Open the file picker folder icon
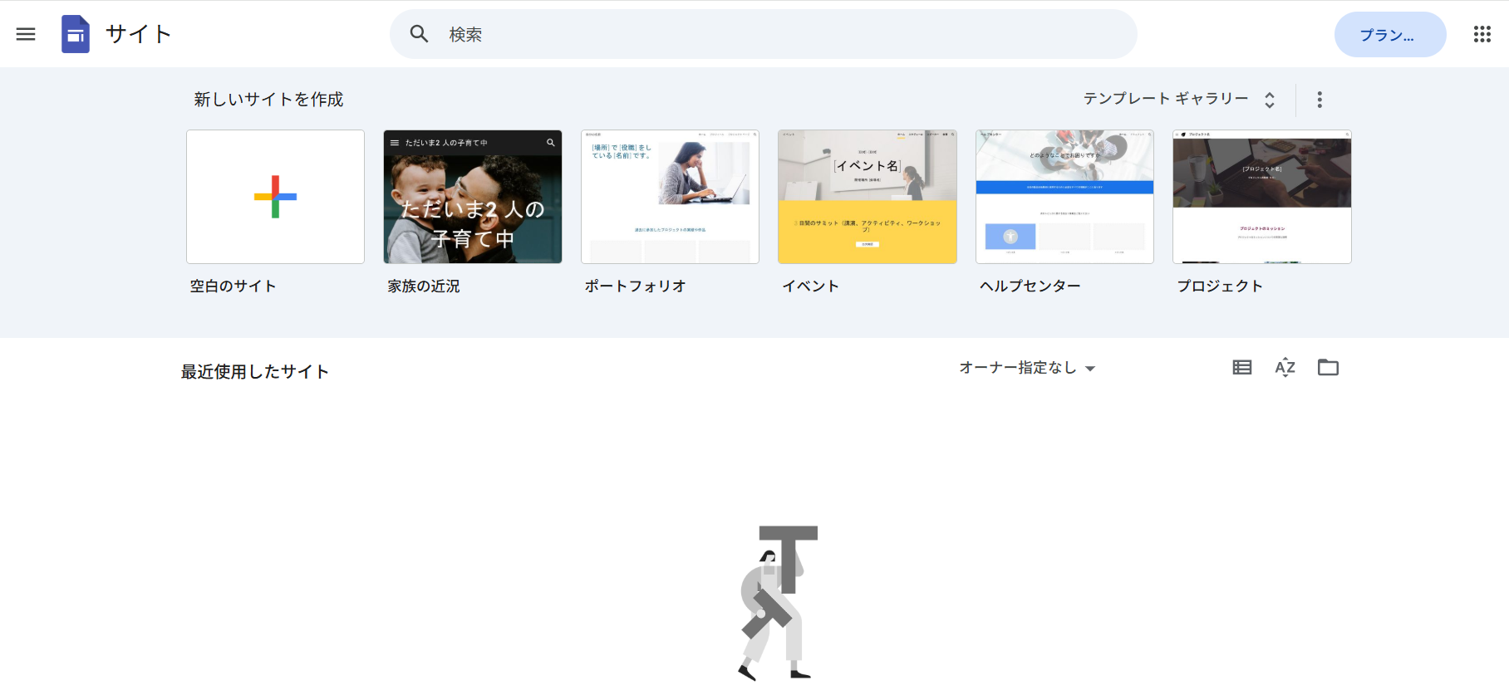 1329,367
